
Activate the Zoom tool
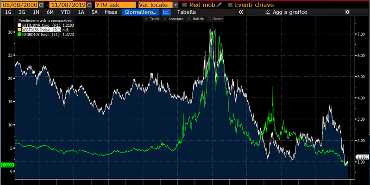pyautogui.click(x=215, y=19)
